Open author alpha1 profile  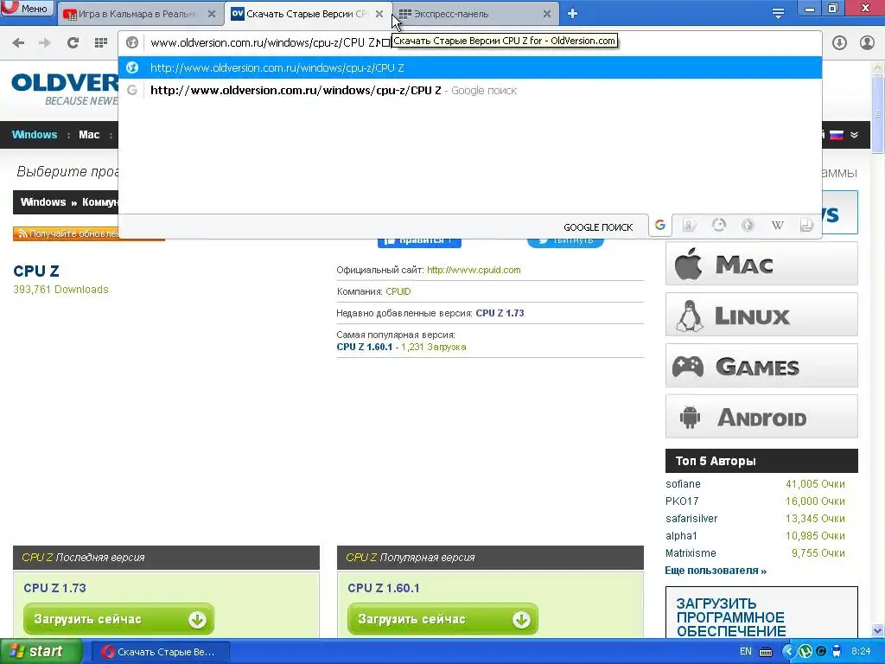click(x=681, y=536)
